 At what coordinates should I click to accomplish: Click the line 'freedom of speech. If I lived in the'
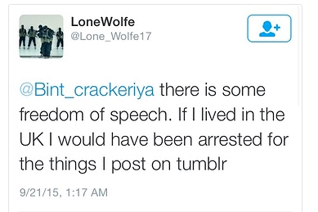coord(152,115)
